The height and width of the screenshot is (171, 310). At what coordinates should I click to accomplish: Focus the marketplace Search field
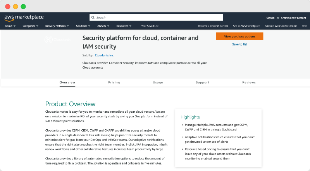pos(156,17)
